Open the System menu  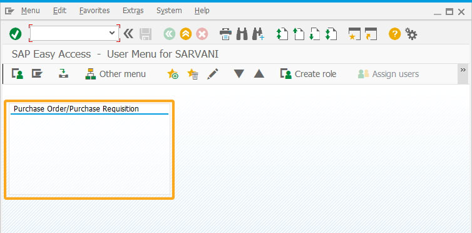[169, 11]
